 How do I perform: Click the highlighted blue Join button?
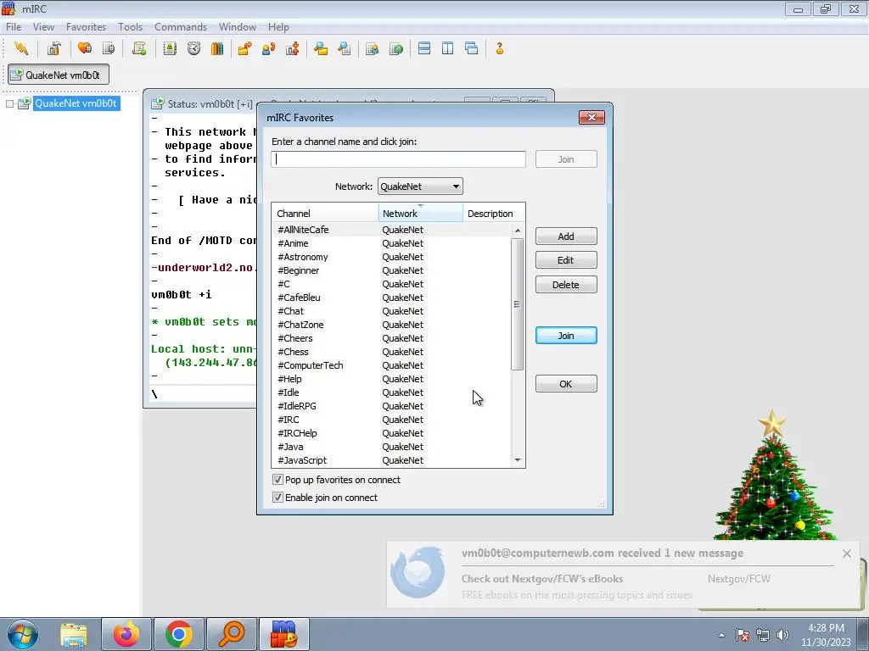click(x=566, y=336)
